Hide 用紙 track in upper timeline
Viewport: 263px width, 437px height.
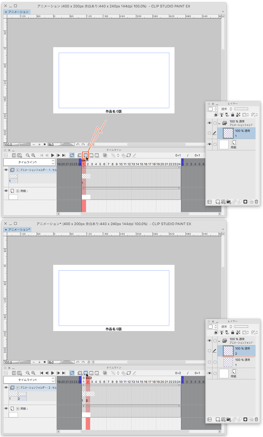tap(6, 191)
